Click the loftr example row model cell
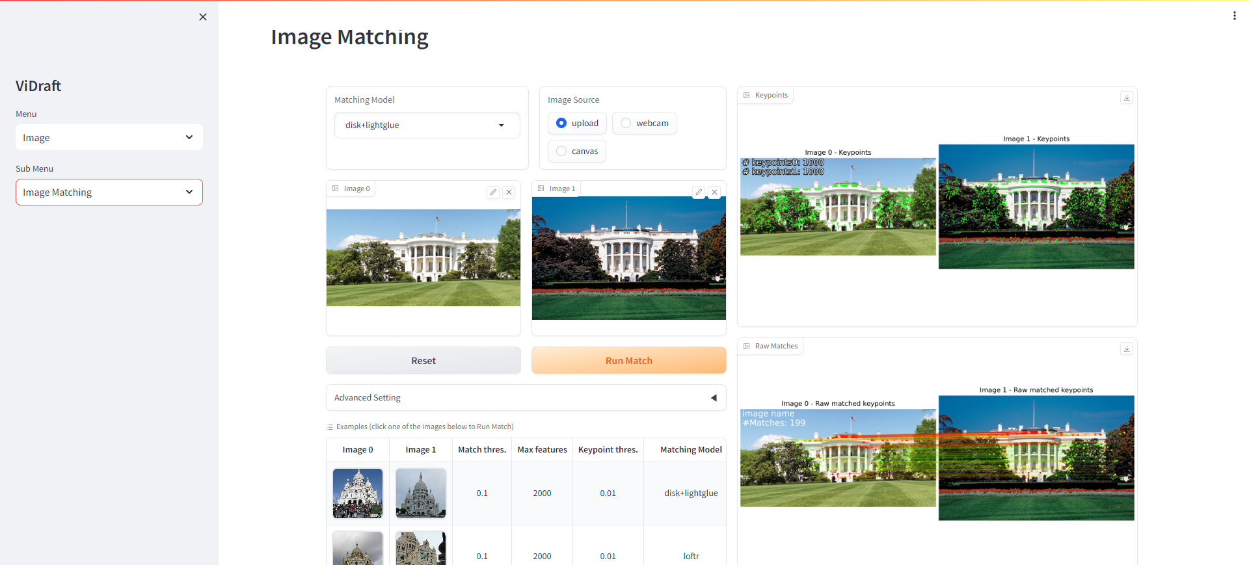 691,555
